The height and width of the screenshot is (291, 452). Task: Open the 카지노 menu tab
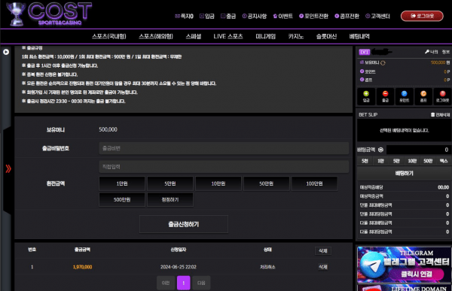click(296, 37)
